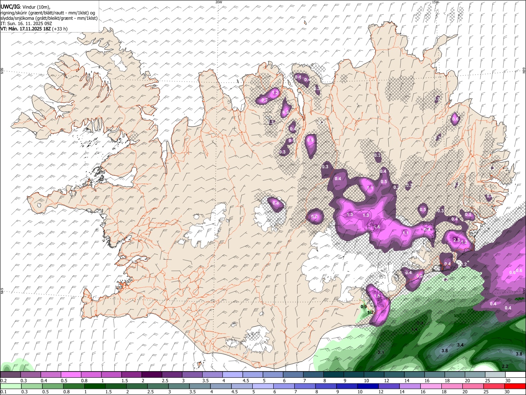Click the UWC/IG title text
This screenshot has height=395, width=526.
point(10,7)
